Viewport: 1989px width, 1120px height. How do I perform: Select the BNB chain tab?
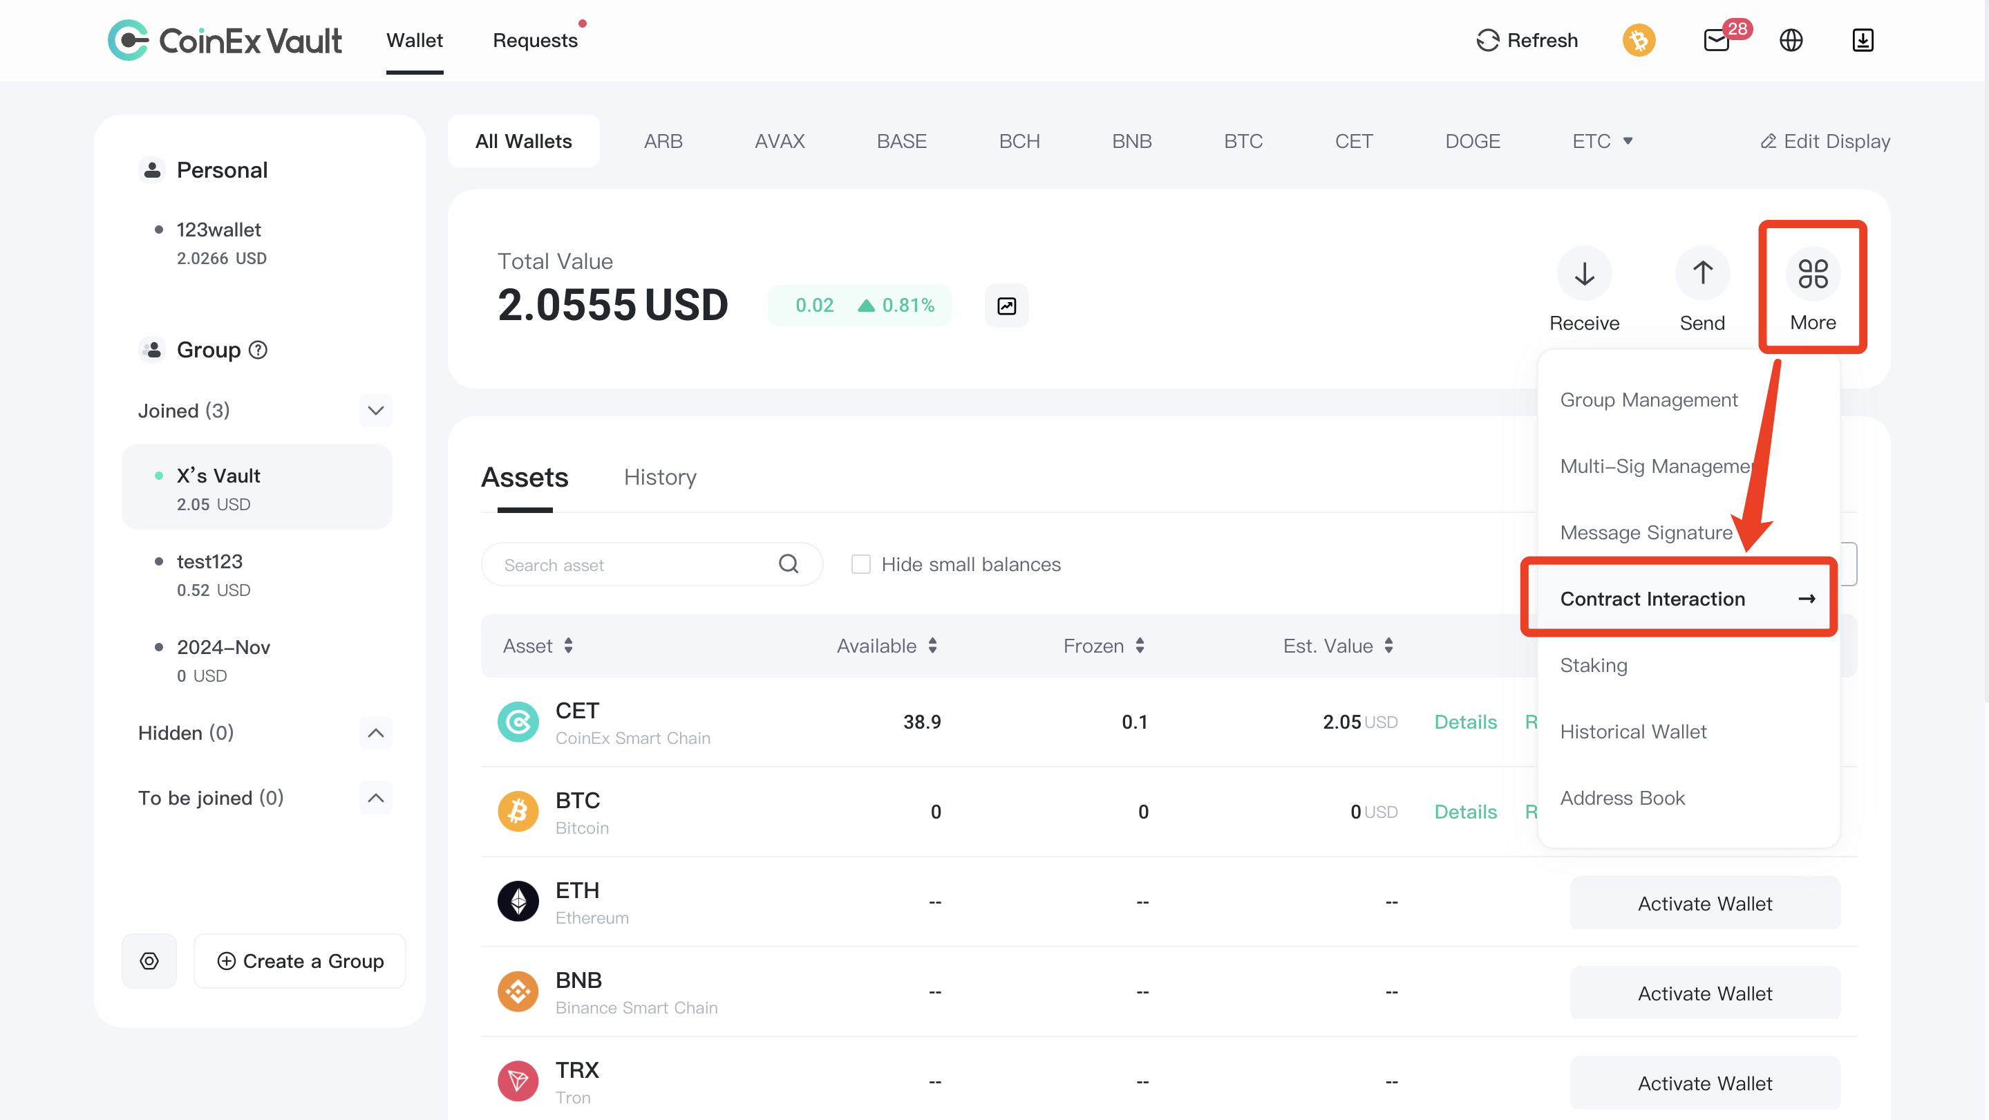point(1132,141)
